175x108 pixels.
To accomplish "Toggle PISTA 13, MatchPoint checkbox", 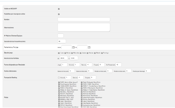I will (x=82, y=92).
